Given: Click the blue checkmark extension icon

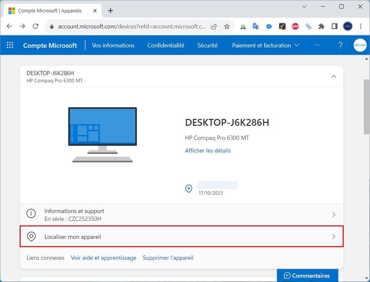Looking at the screenshot, I should [x=269, y=26].
